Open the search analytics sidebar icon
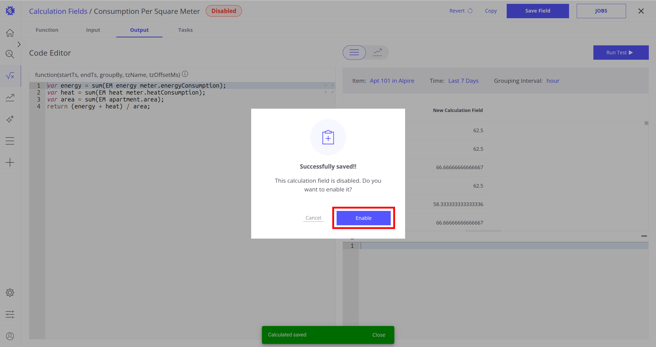Image resolution: width=656 pixels, height=347 pixels. point(10,54)
